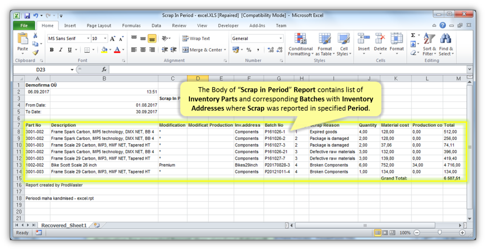
Task: Click the vertical scrollbar down arrow
Action: (x=469, y=219)
